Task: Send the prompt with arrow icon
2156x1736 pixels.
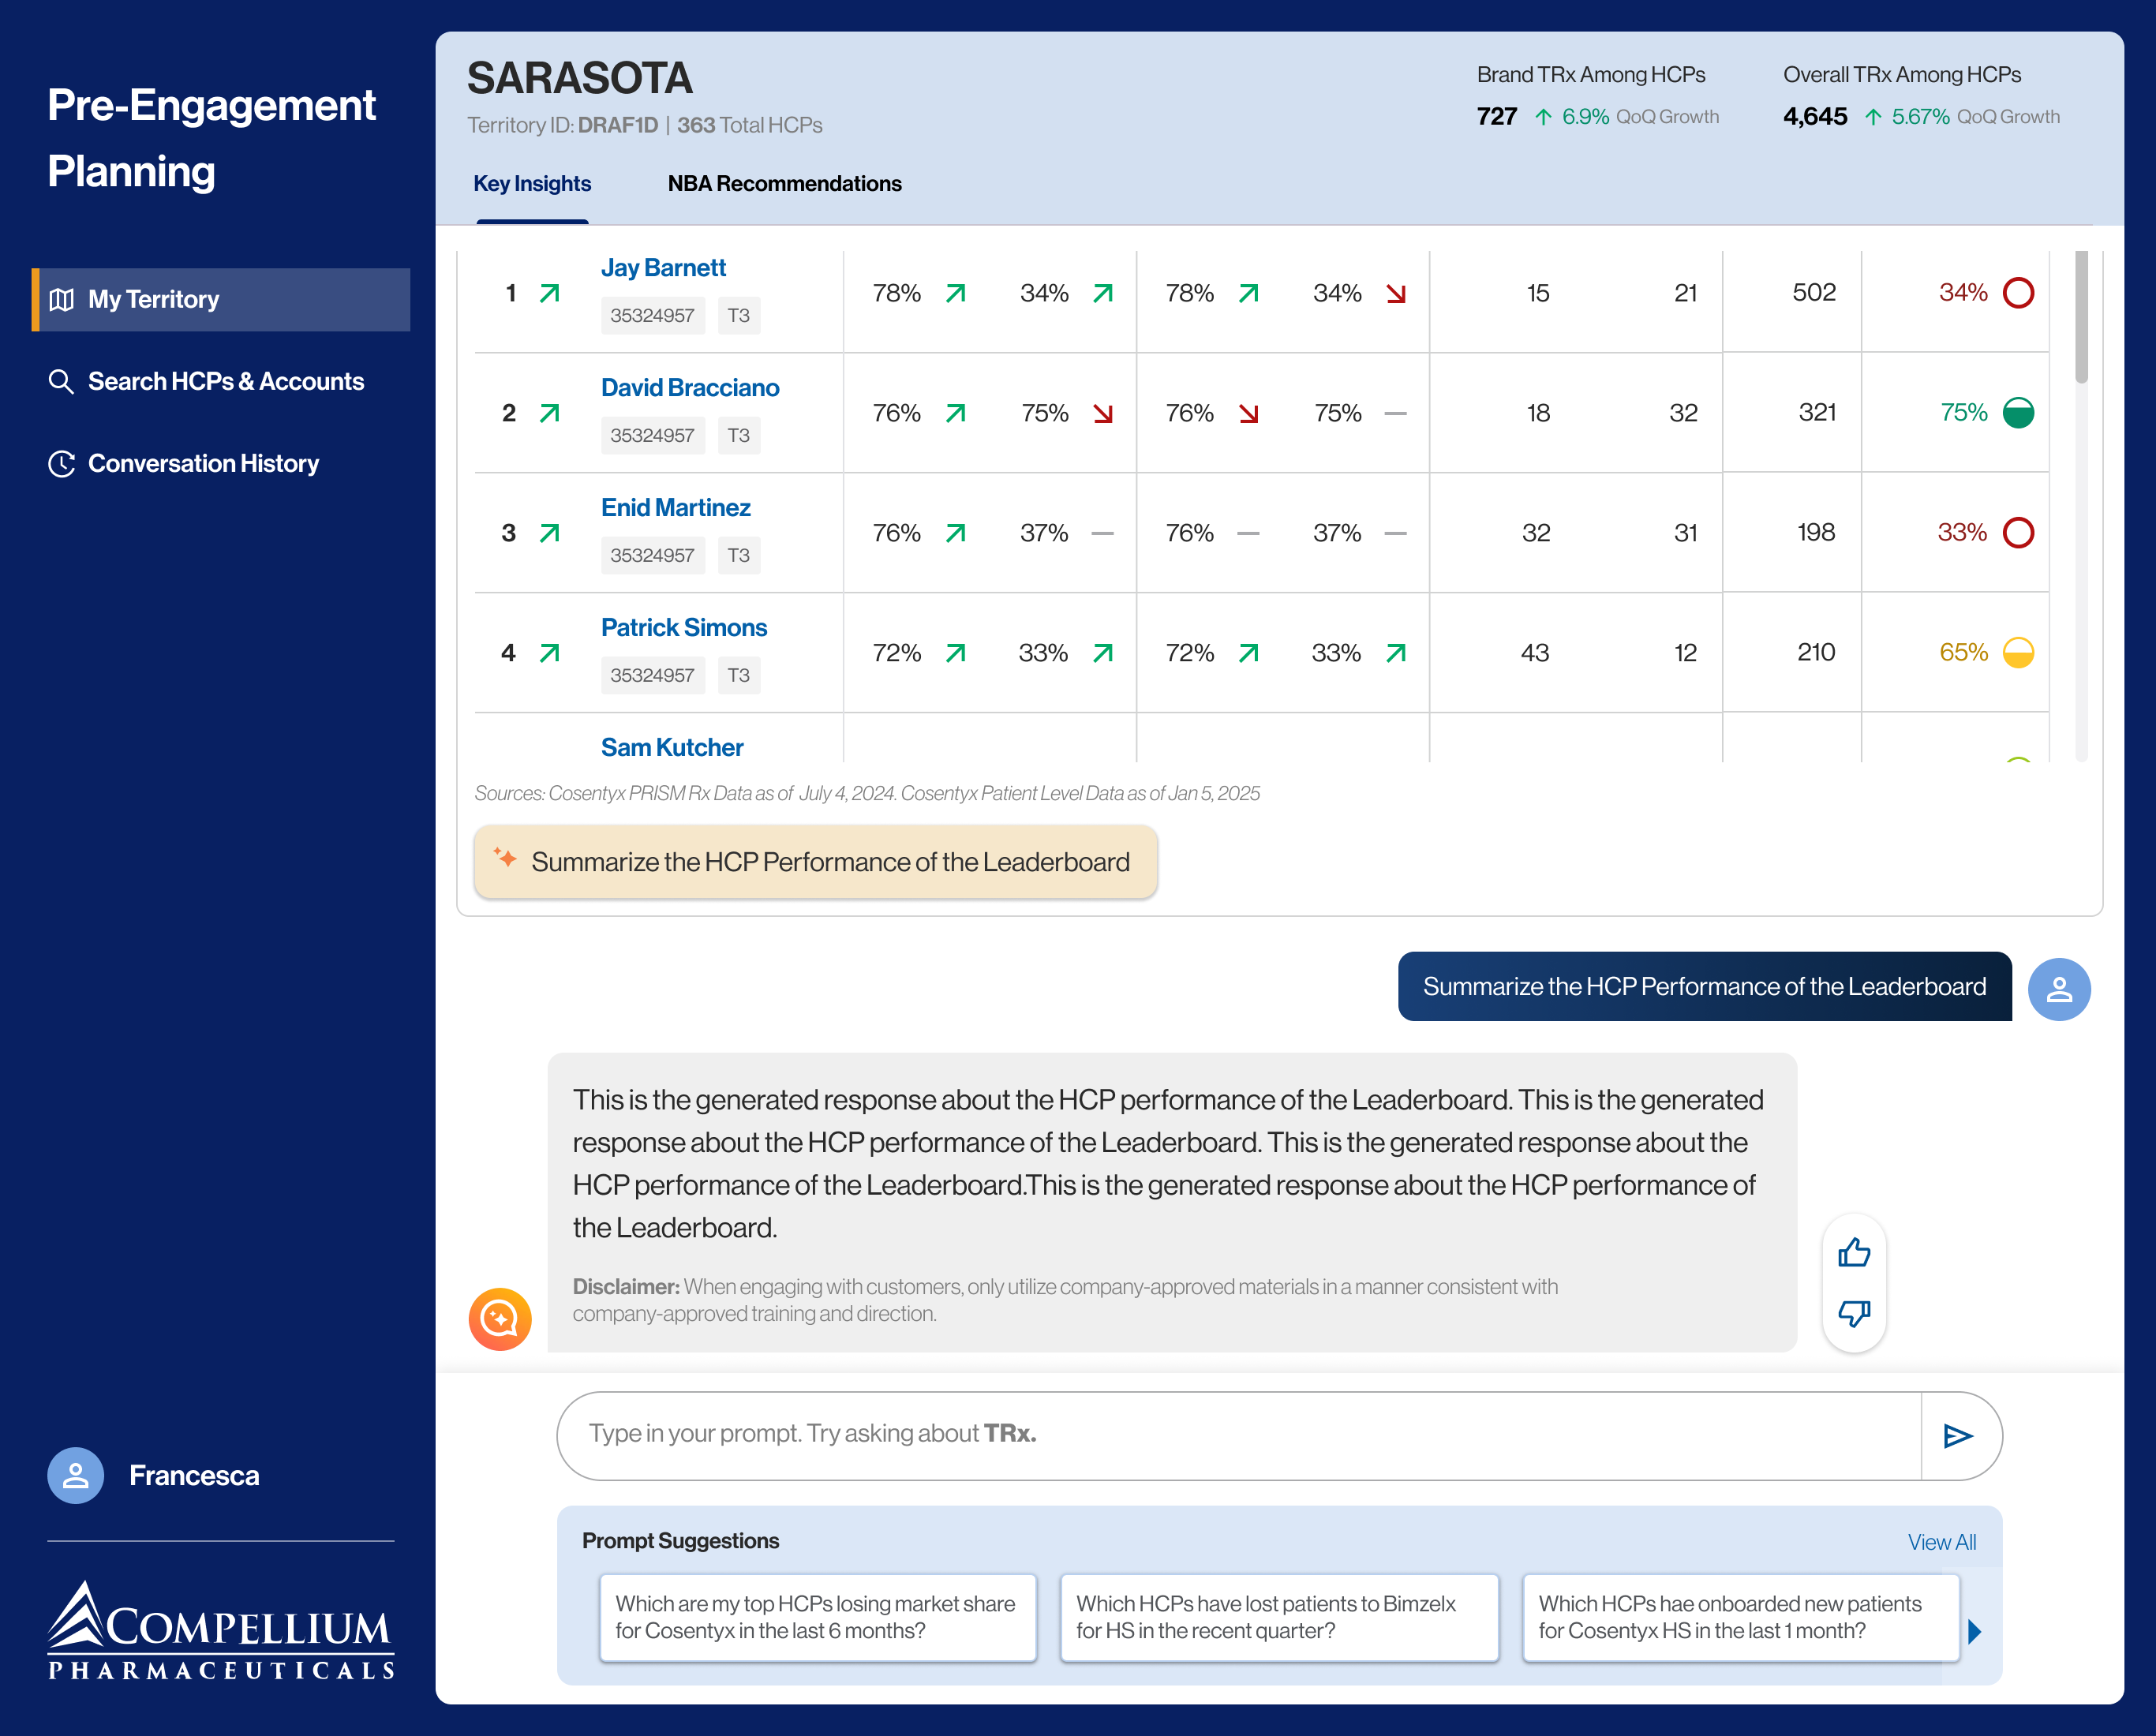Action: pyautogui.click(x=1958, y=1436)
